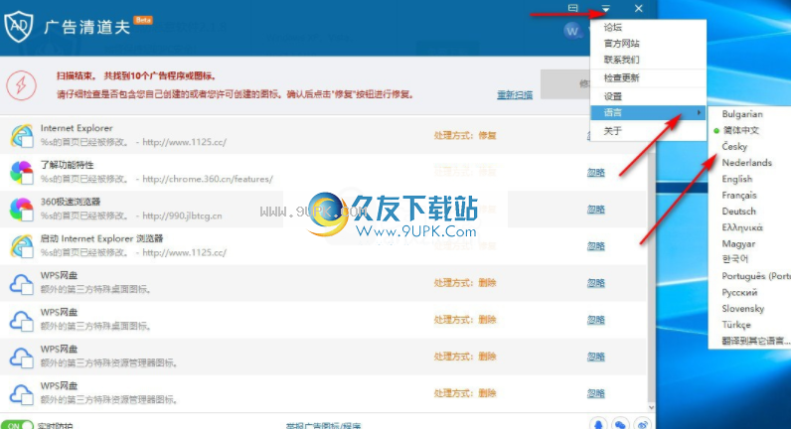Click the 广告清道夫 app title text

[x=86, y=27]
